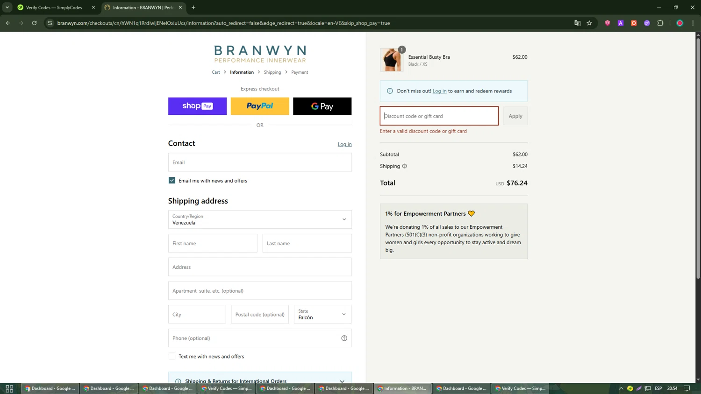Click the info icon beside Shipping & Returns
Viewport: 701px width, 394px height.
[x=178, y=381]
